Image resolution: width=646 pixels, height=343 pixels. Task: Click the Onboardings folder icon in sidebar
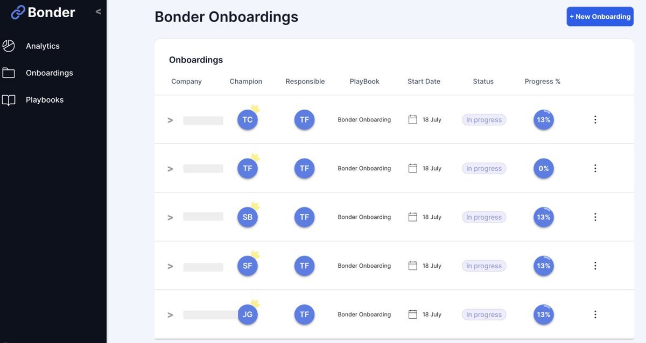click(9, 73)
